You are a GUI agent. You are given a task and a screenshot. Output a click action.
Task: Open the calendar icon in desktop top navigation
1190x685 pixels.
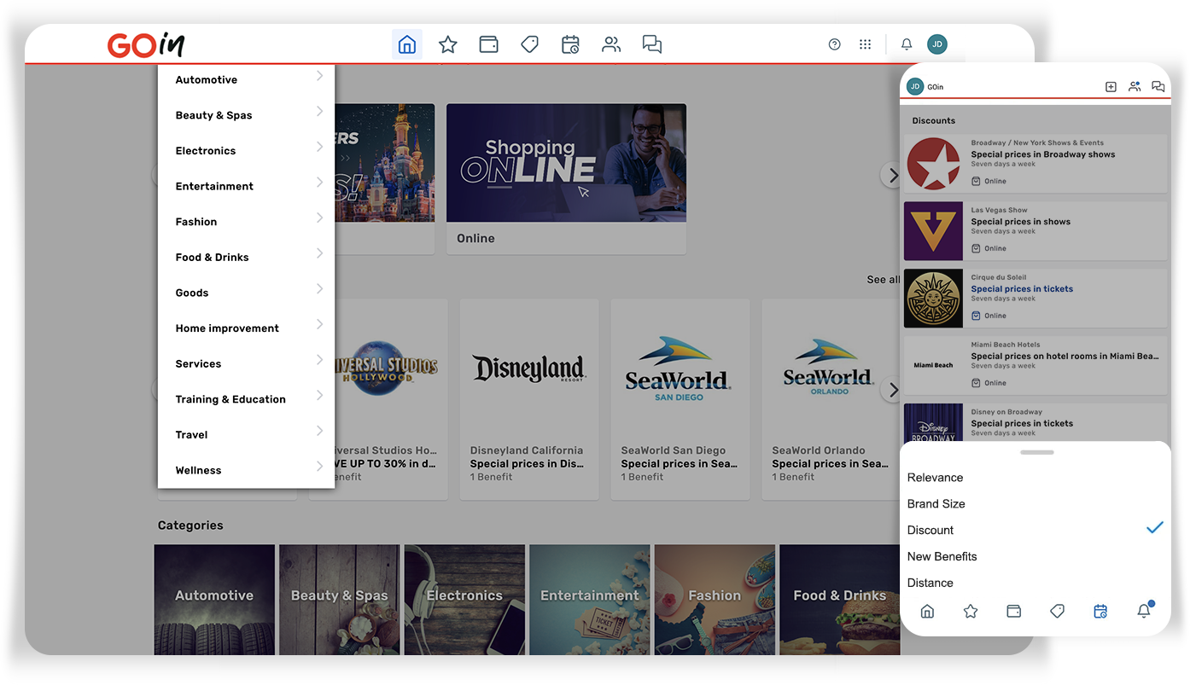tap(570, 44)
